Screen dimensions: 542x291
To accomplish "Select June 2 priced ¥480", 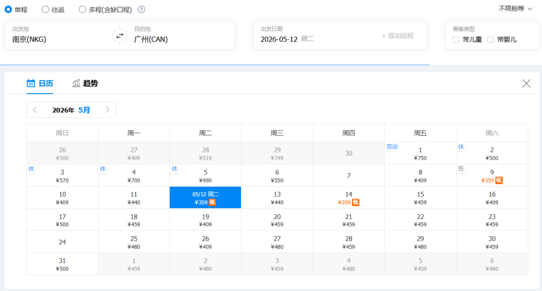I will tap(206, 264).
